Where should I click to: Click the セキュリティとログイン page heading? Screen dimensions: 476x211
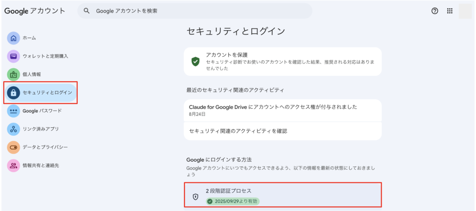click(236, 31)
